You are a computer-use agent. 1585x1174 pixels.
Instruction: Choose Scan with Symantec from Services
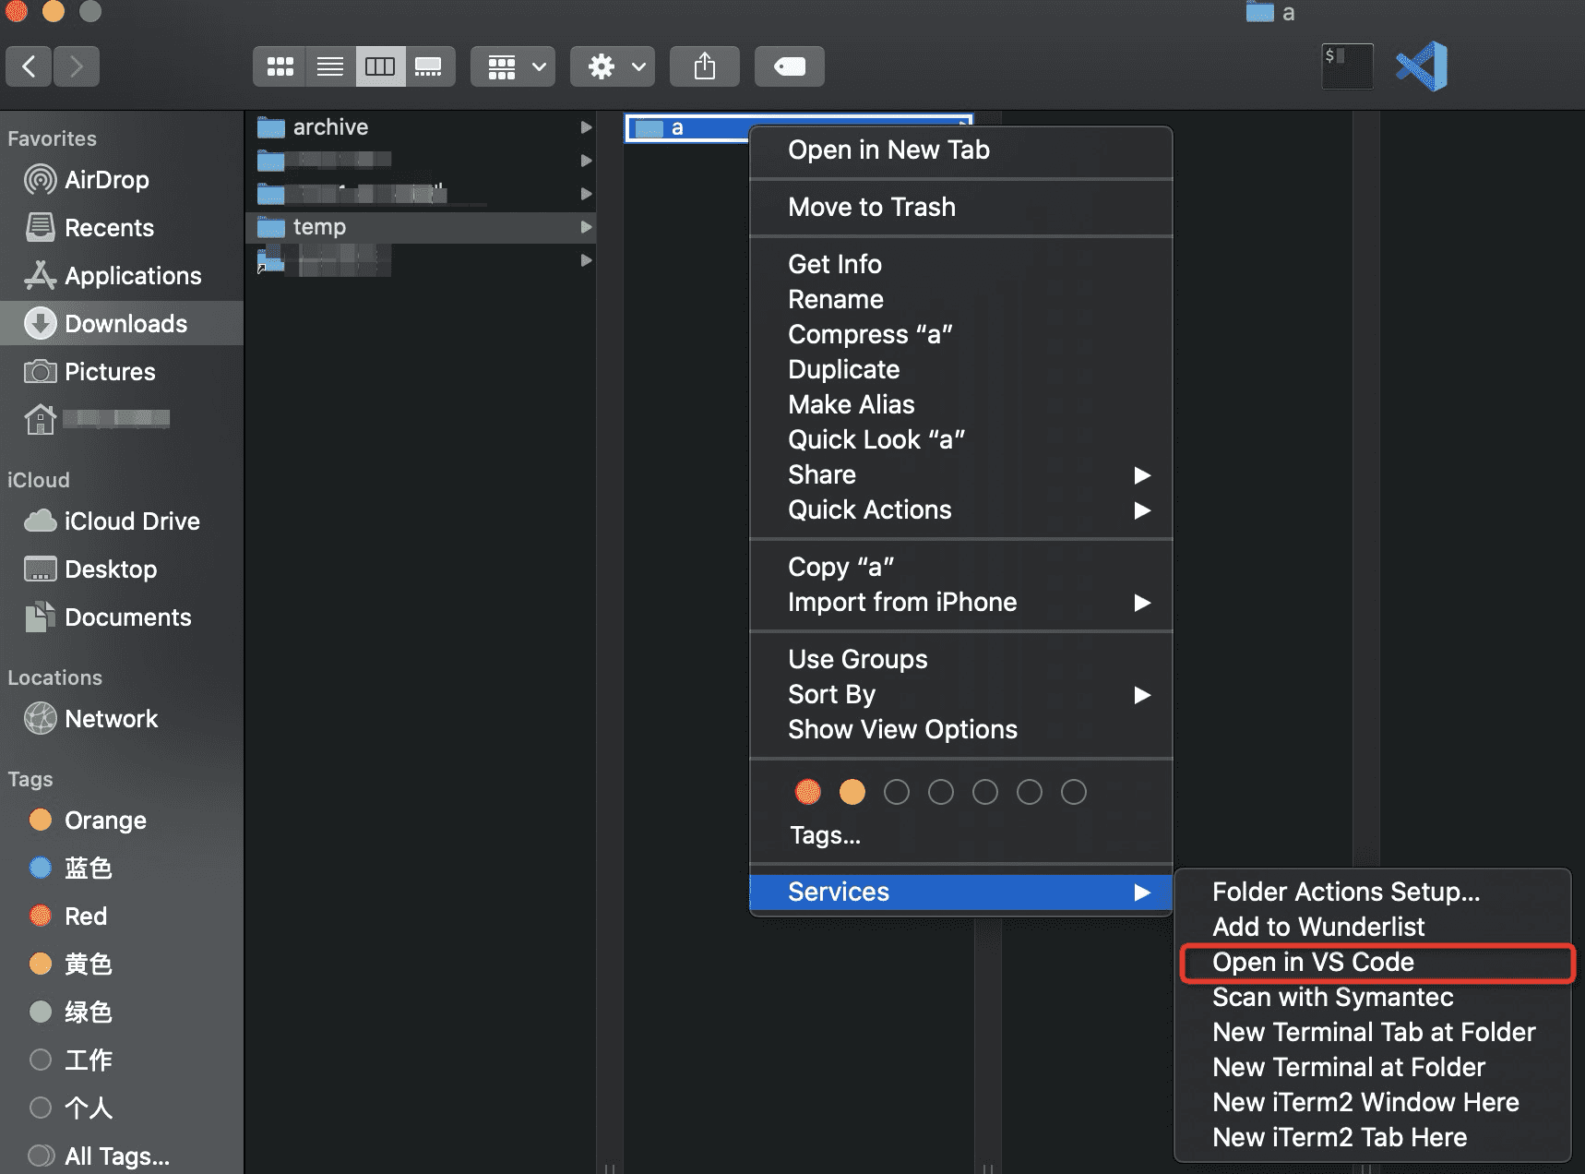click(1373, 997)
